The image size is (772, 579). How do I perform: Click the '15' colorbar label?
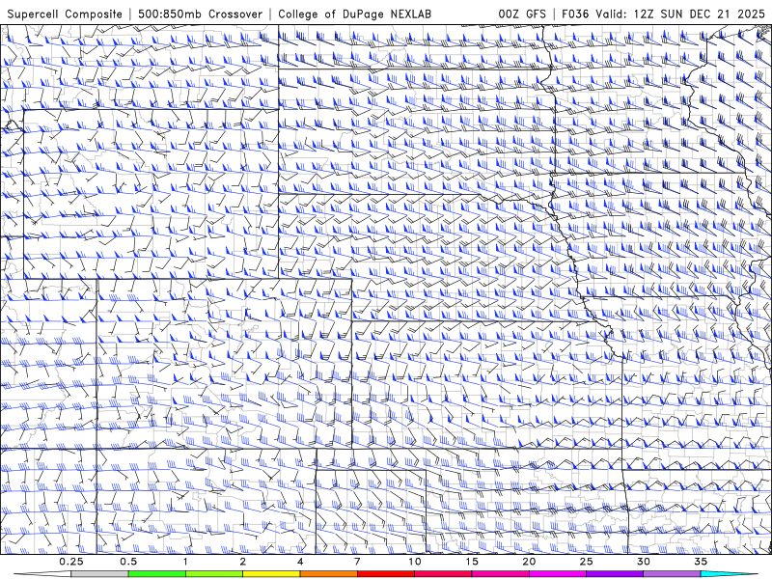tap(472, 562)
